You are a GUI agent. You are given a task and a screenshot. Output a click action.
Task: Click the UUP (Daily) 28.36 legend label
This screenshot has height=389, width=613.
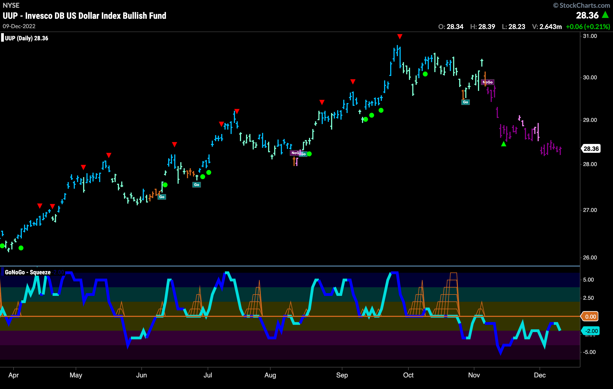27,38
